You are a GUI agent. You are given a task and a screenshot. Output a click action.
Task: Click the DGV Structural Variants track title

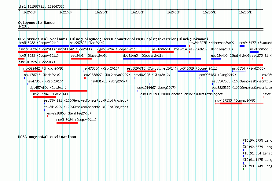tap(113, 39)
